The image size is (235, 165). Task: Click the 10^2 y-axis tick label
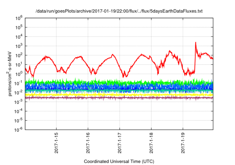(19, 55)
